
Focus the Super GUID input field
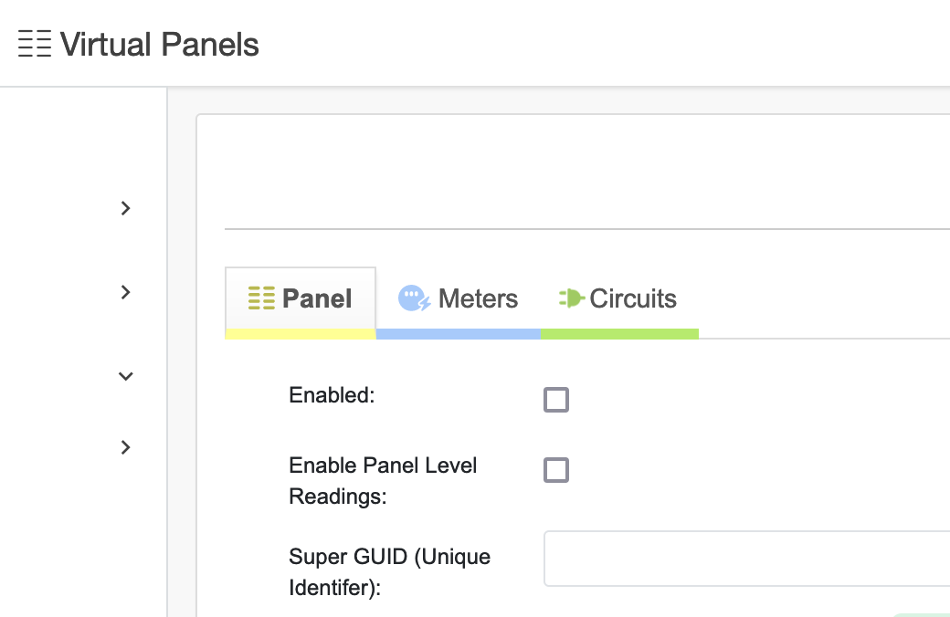[745, 559]
